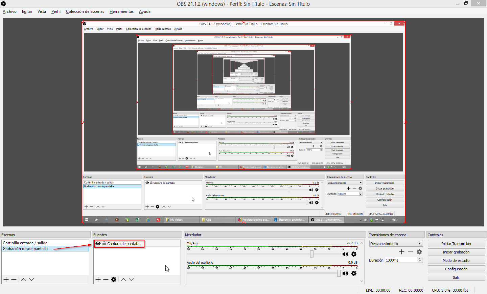Add a new source in the Fuentes panel

(98, 279)
